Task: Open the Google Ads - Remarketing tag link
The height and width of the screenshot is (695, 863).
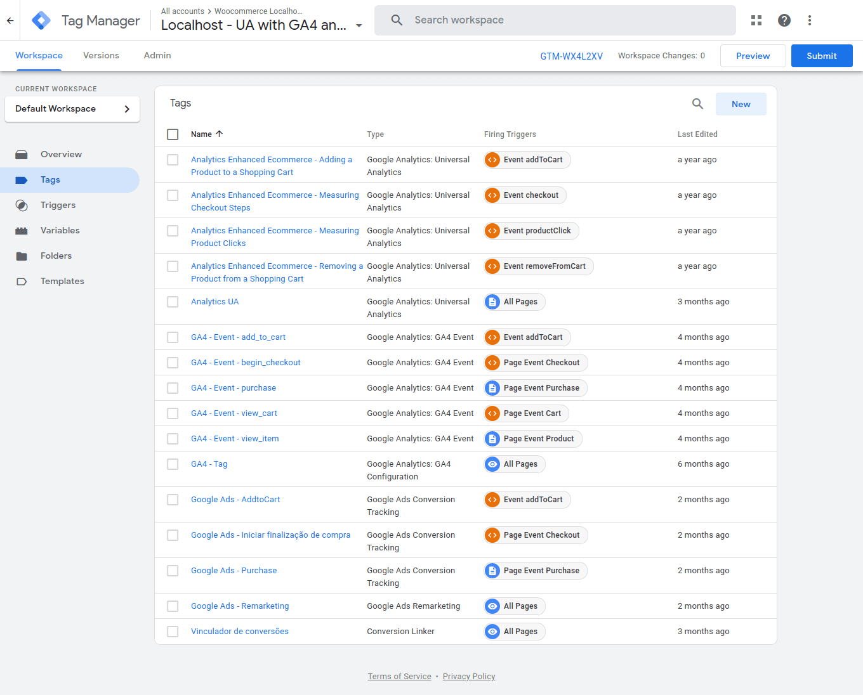Action: pos(240,606)
